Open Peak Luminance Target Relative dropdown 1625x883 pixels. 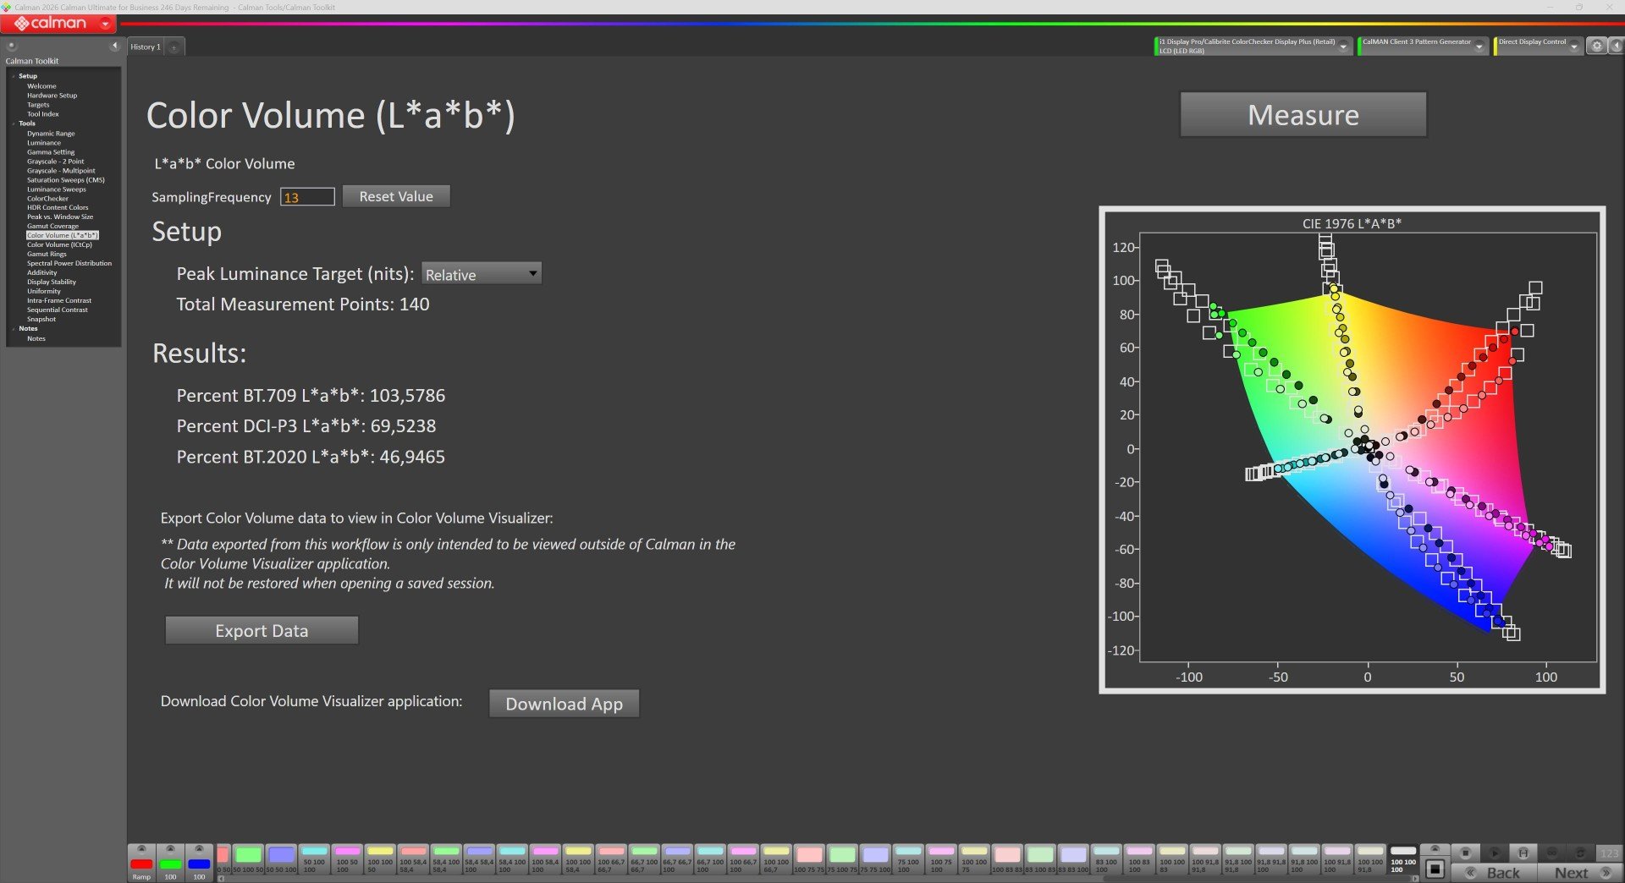(x=482, y=274)
